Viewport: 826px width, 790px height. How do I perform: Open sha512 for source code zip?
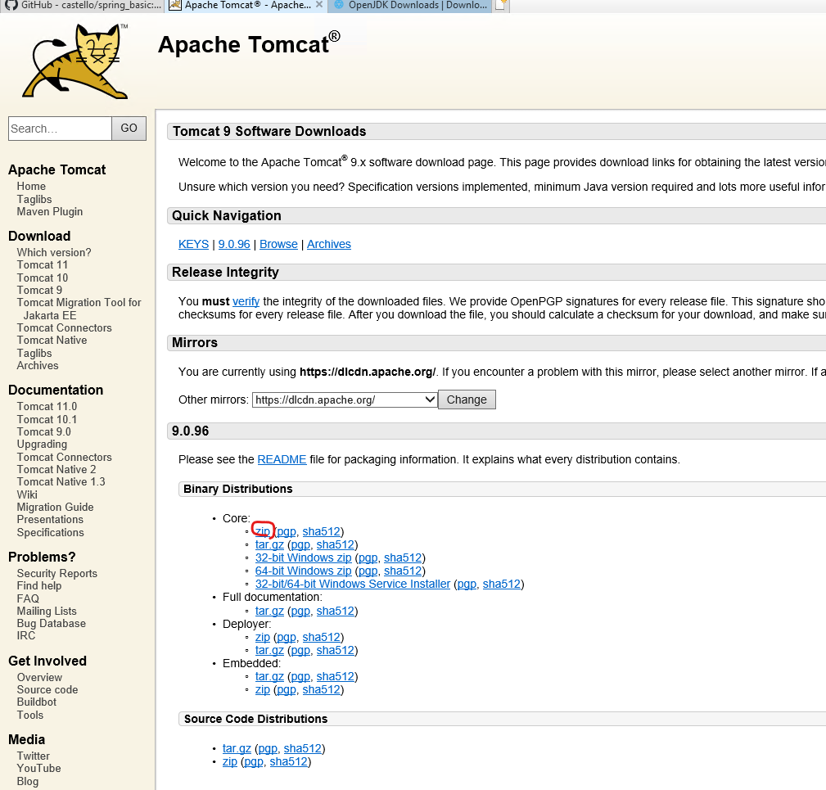289,761
